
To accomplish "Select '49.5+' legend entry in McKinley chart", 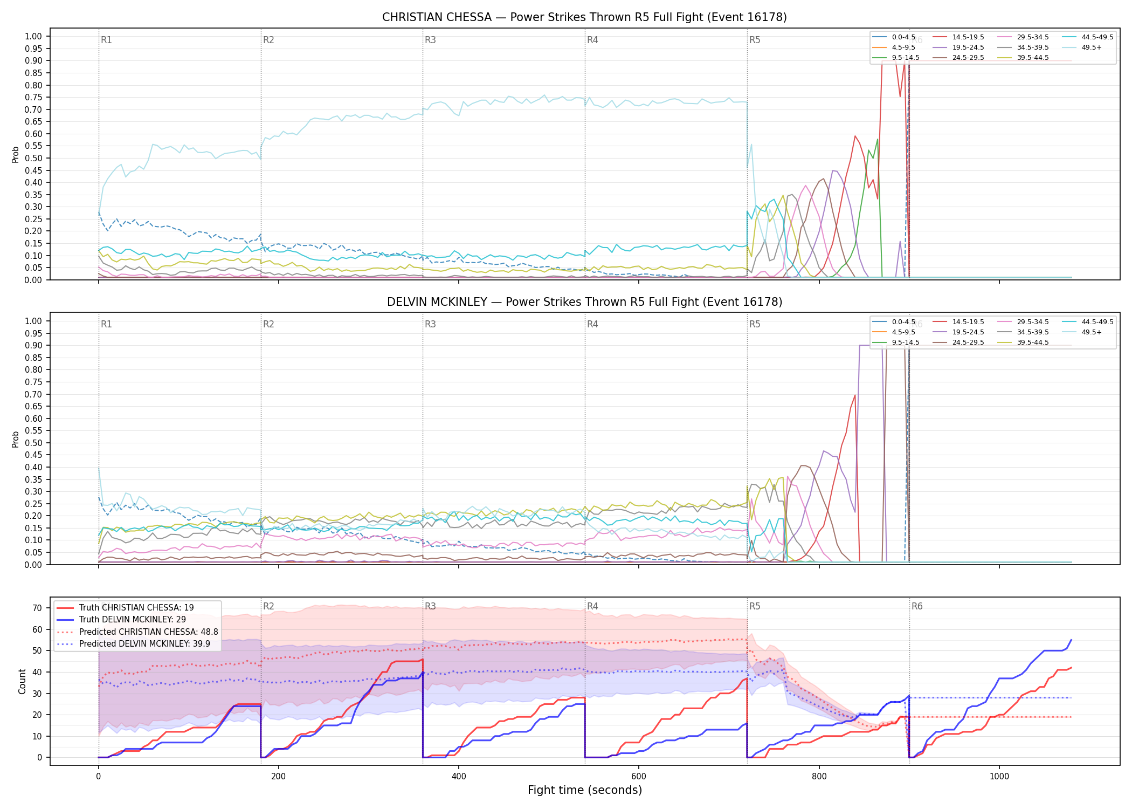I will point(1082,332).
